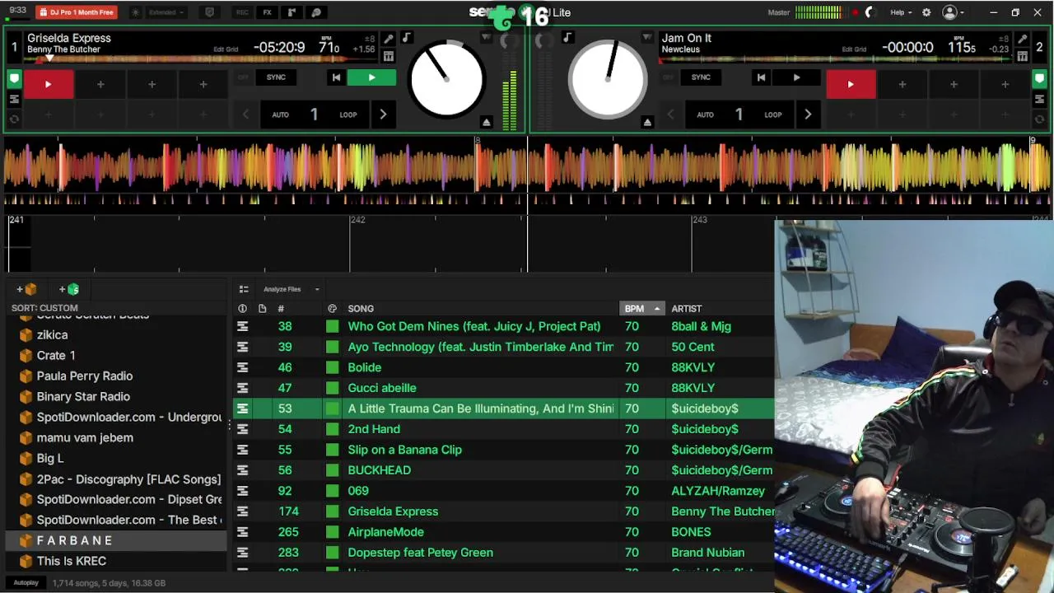Add a new smart crate
Viewport: 1054px width, 593px height.
[69, 289]
